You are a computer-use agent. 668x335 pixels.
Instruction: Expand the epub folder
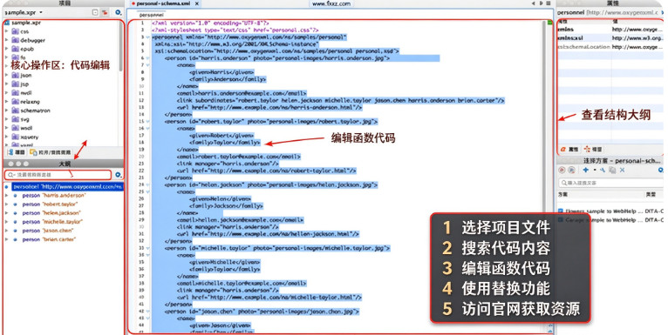[6, 49]
